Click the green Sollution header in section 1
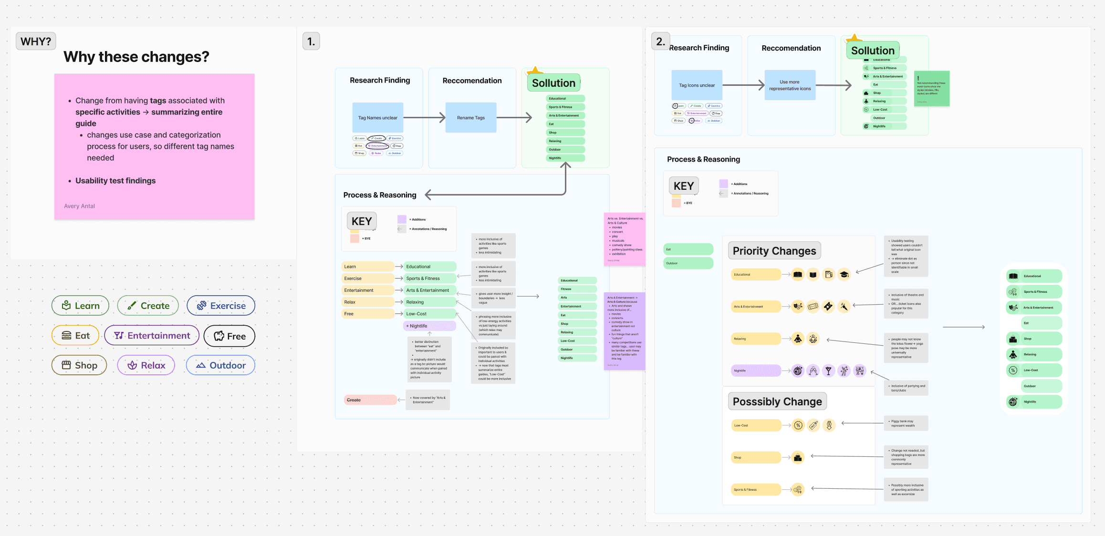This screenshot has width=1105, height=536. (553, 82)
